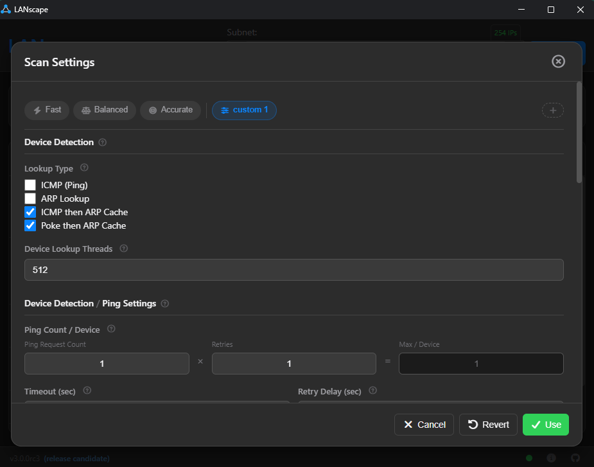Click the green status dot at bottom
594x467 pixels.
529,458
